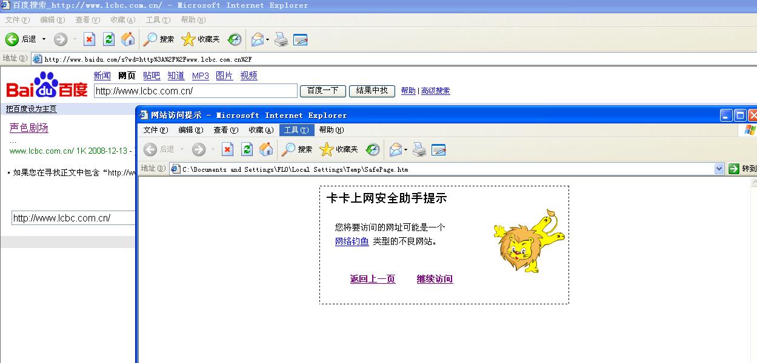The height and width of the screenshot is (363, 757).
Task: Open 收藏 menu in 网站访问提示 window
Action: (261, 130)
